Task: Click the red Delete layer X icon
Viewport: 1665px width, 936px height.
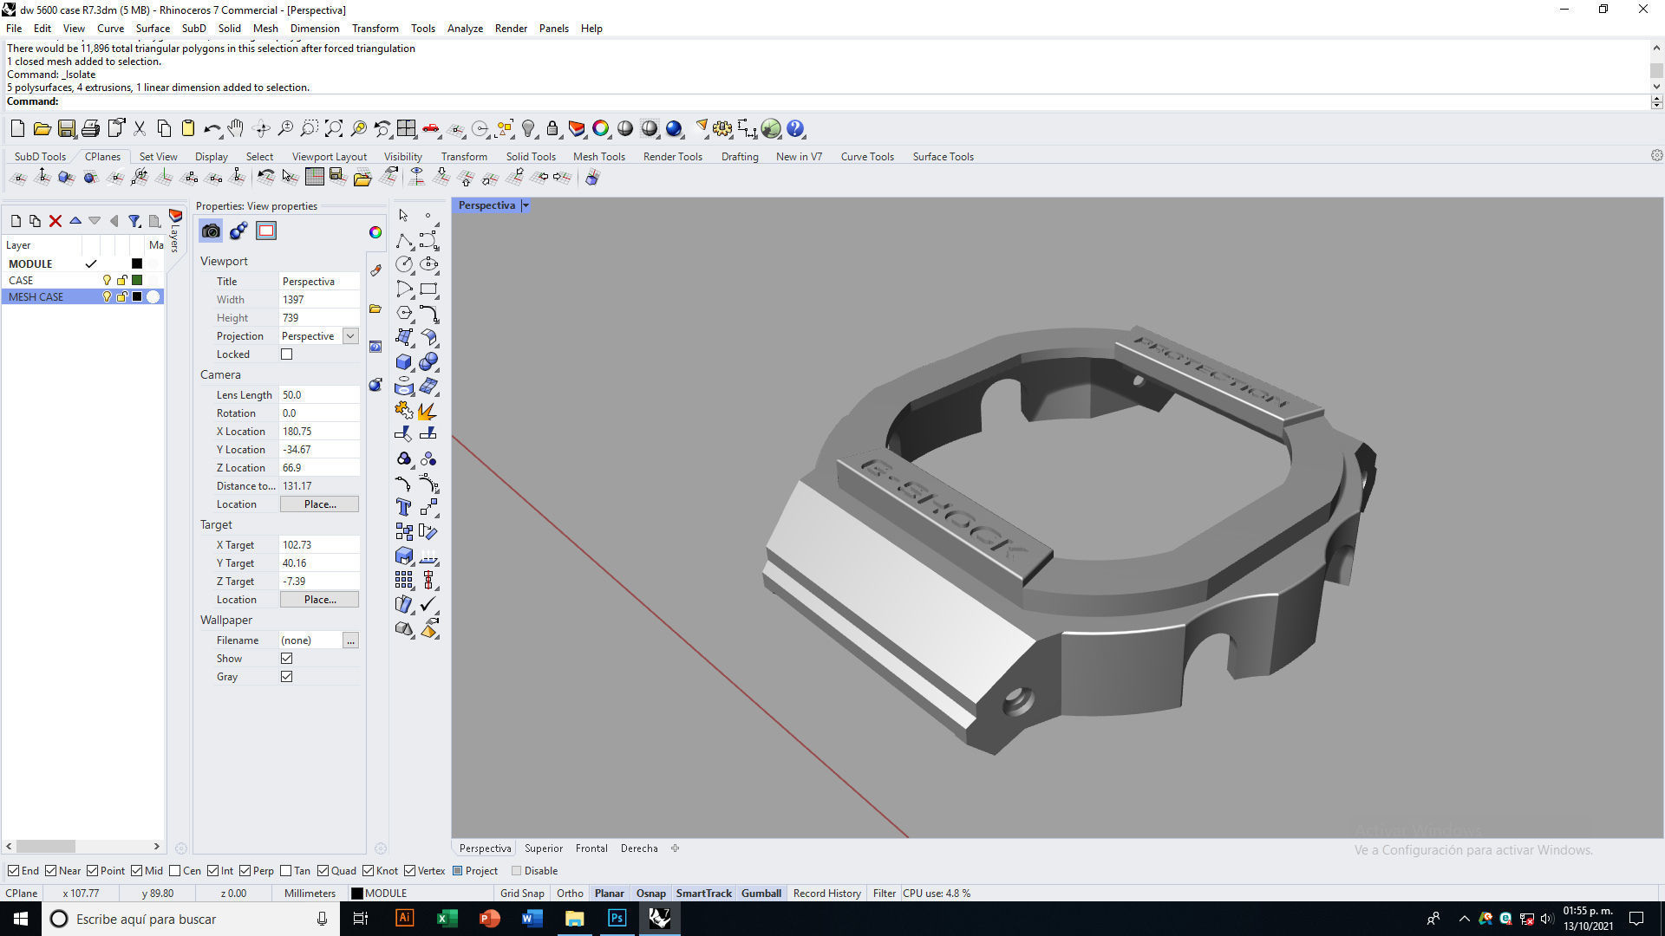Action: (55, 221)
